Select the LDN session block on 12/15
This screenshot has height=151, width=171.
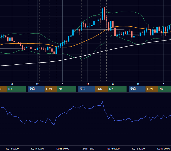[101, 89]
